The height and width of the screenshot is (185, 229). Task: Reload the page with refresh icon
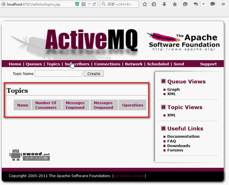pos(94,4)
